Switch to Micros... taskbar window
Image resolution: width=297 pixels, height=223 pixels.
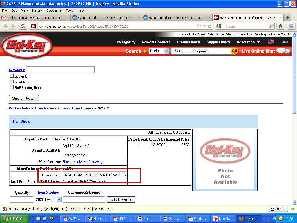pos(97,219)
